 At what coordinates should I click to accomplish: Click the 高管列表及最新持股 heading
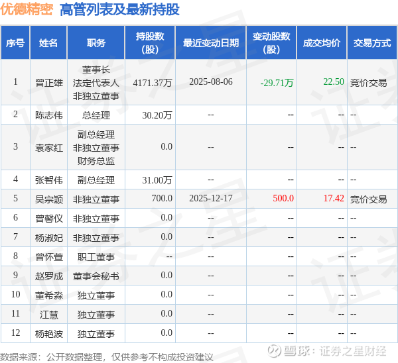tap(119, 9)
